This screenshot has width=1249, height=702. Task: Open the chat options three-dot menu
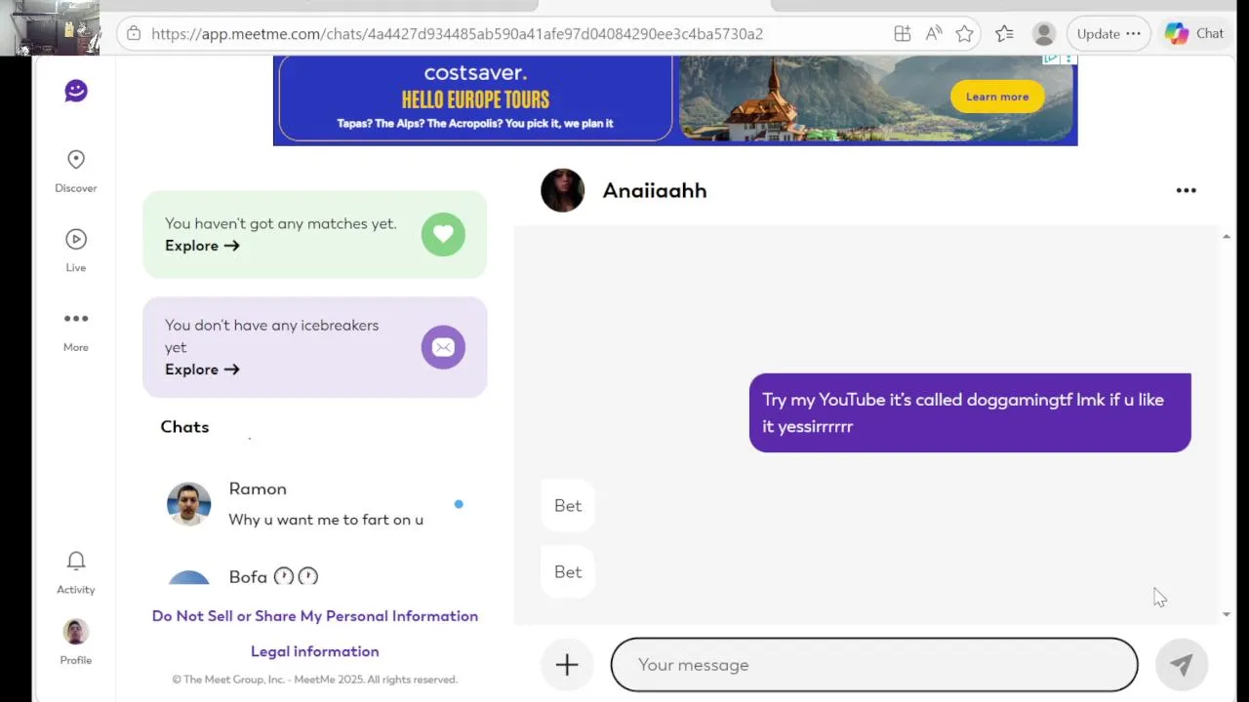[x=1187, y=190]
